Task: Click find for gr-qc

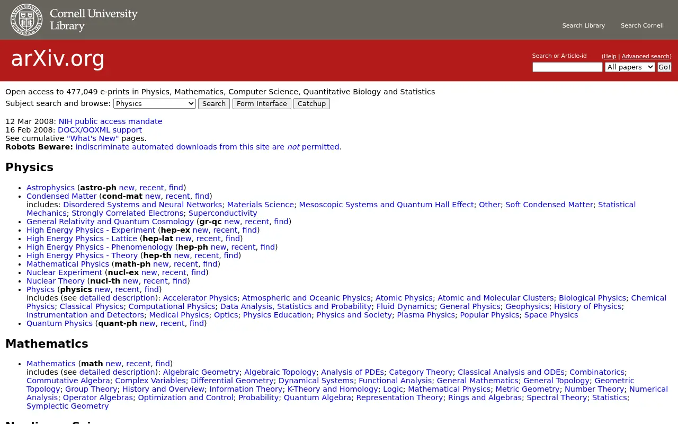Action: [x=281, y=222]
